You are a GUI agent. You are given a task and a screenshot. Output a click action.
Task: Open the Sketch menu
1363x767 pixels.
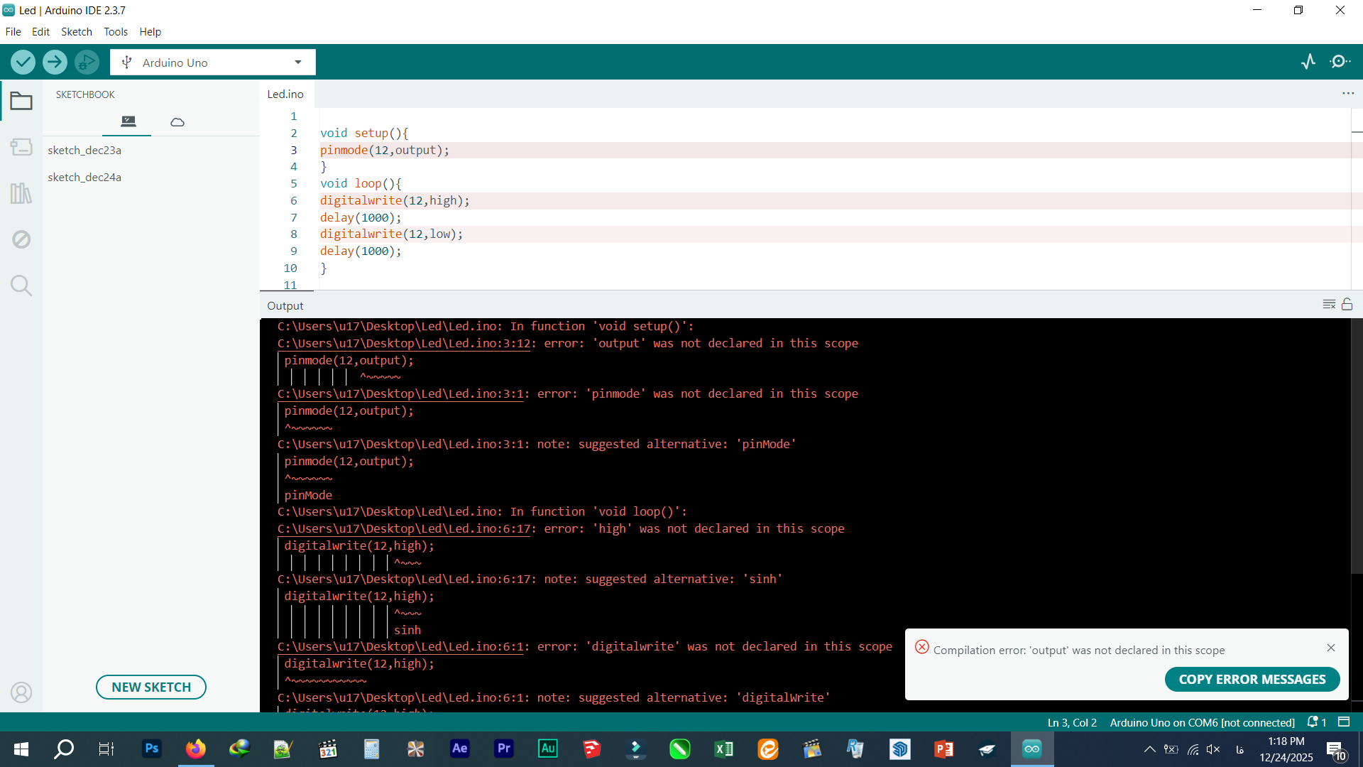pyautogui.click(x=76, y=32)
